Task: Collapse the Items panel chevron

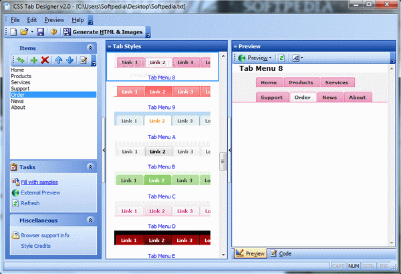Action: [90, 48]
